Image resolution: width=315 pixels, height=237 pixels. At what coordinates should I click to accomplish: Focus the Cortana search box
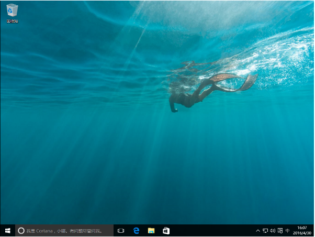pos(68,230)
